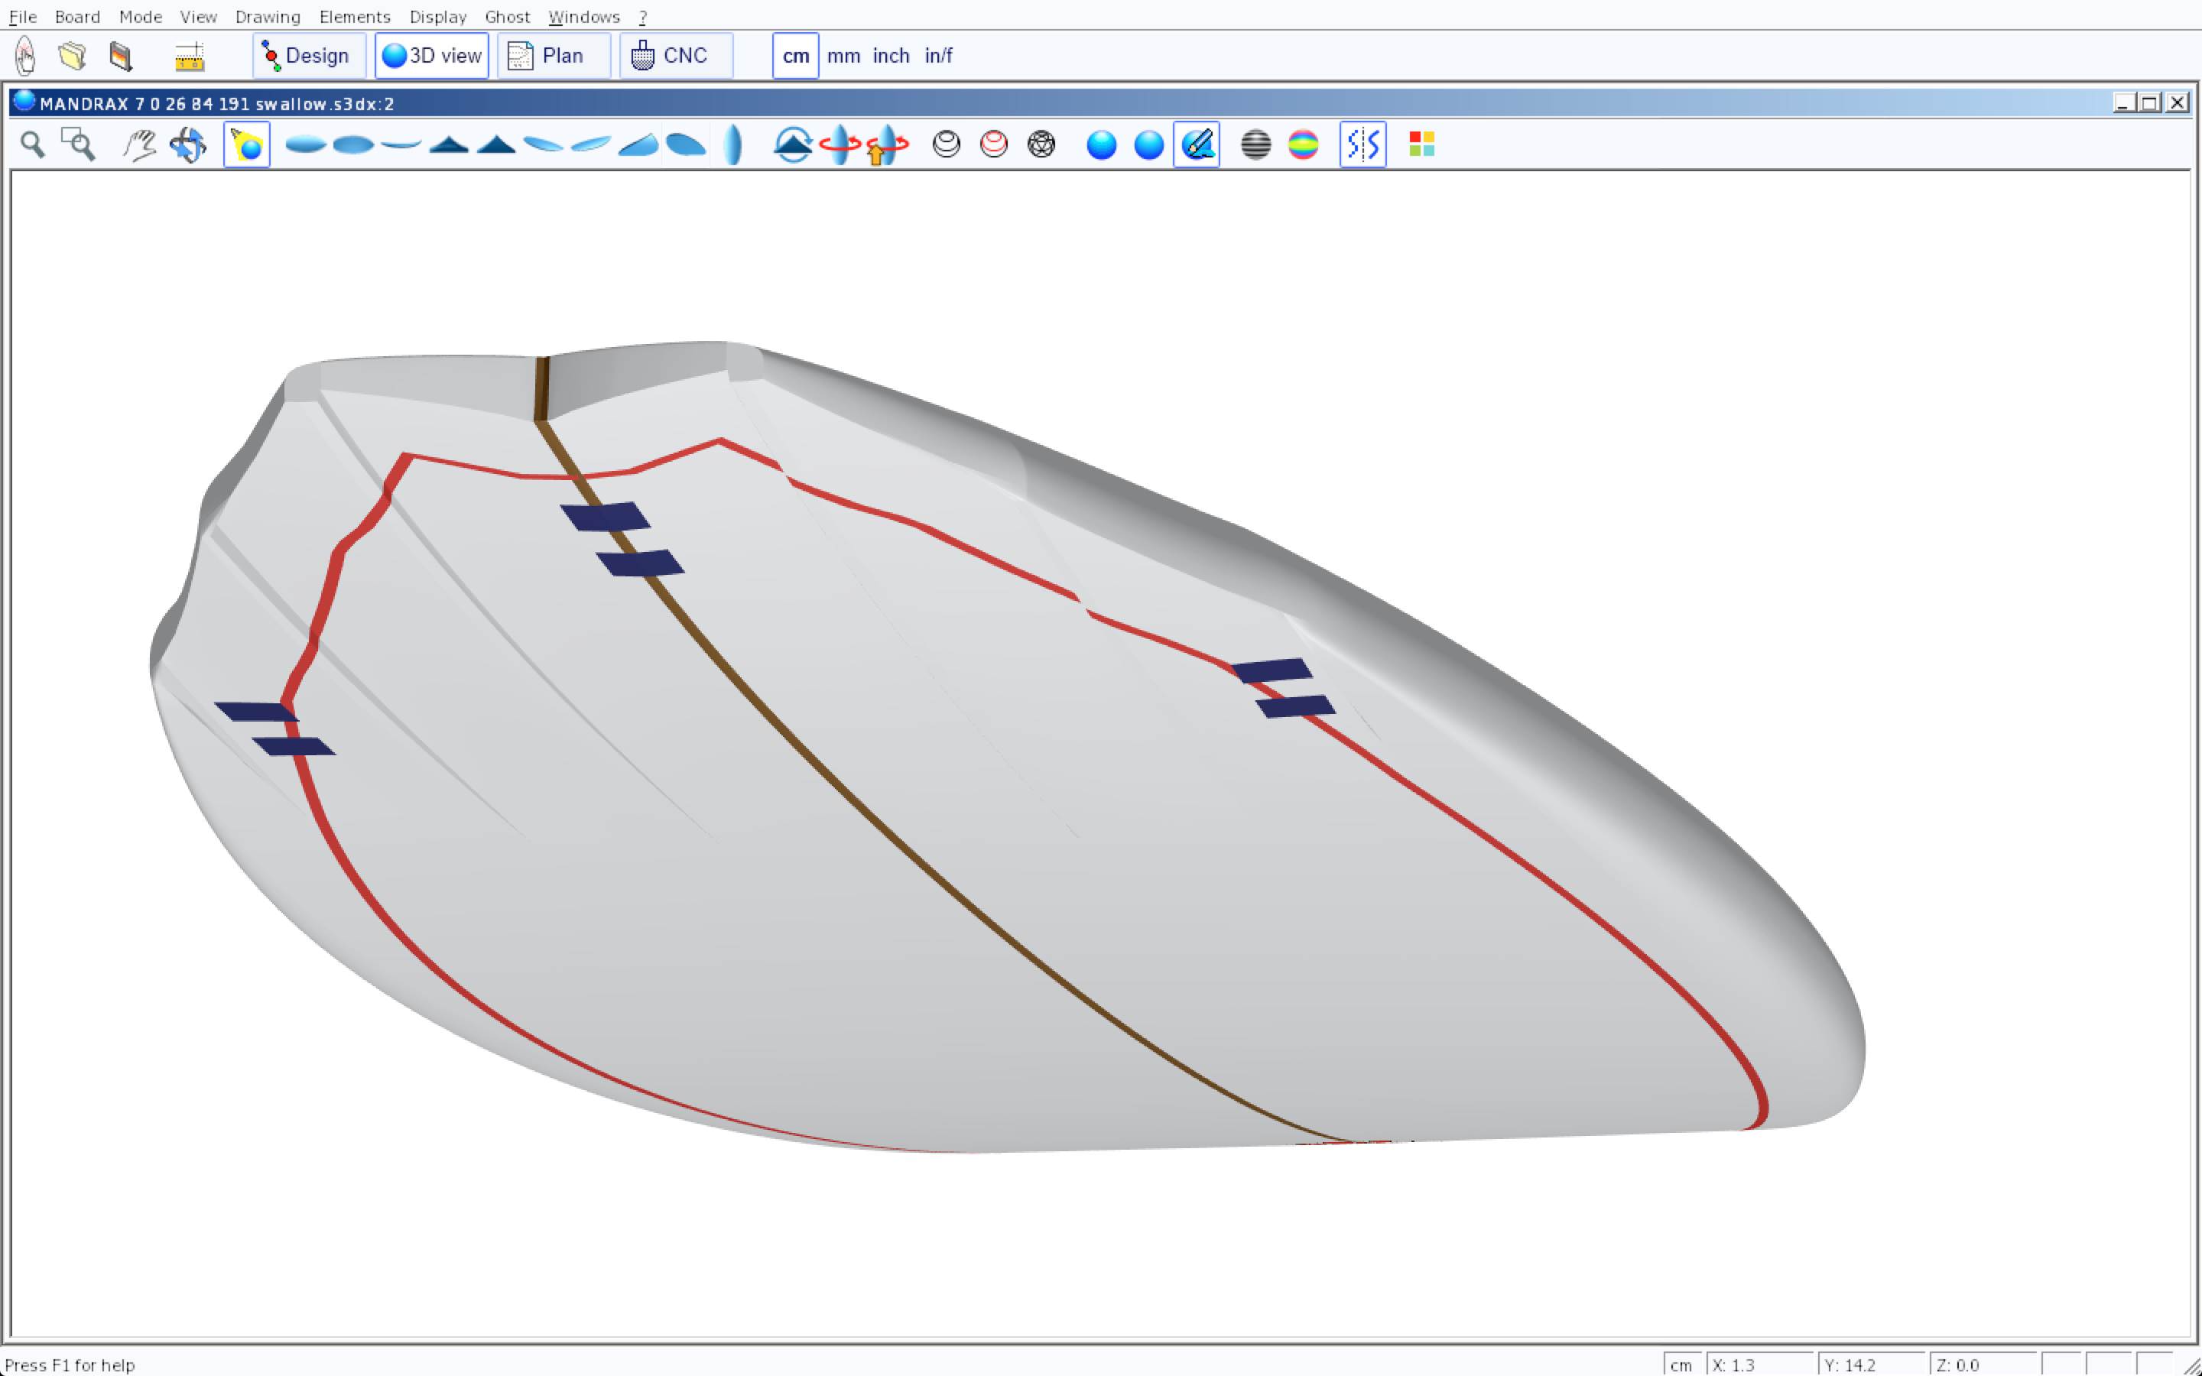Open the four-color squares palette
Viewport: 2202px width, 1376px height.
[1421, 144]
